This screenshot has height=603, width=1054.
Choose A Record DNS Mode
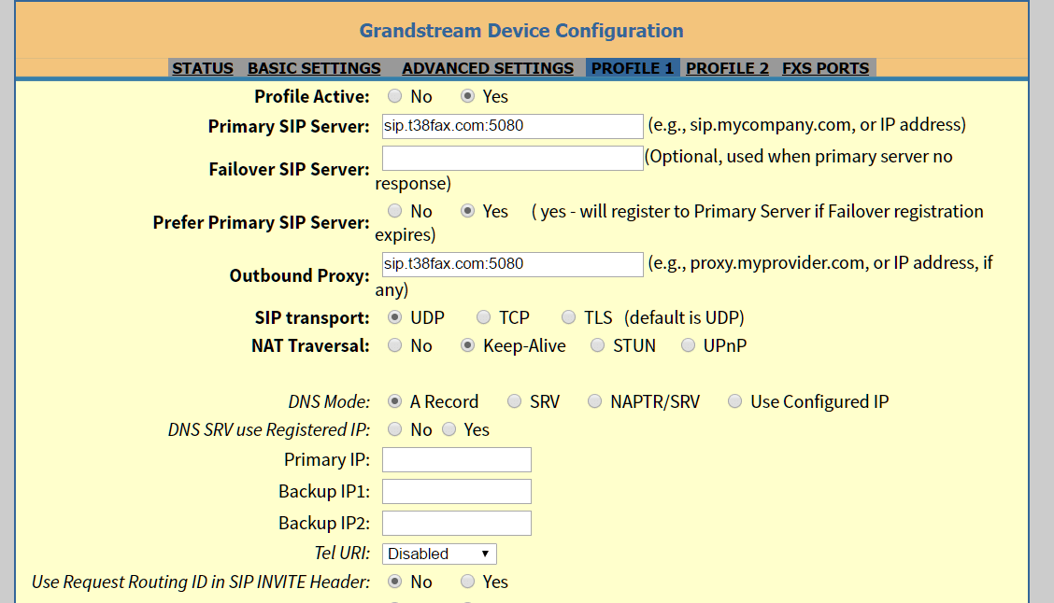[x=394, y=400]
